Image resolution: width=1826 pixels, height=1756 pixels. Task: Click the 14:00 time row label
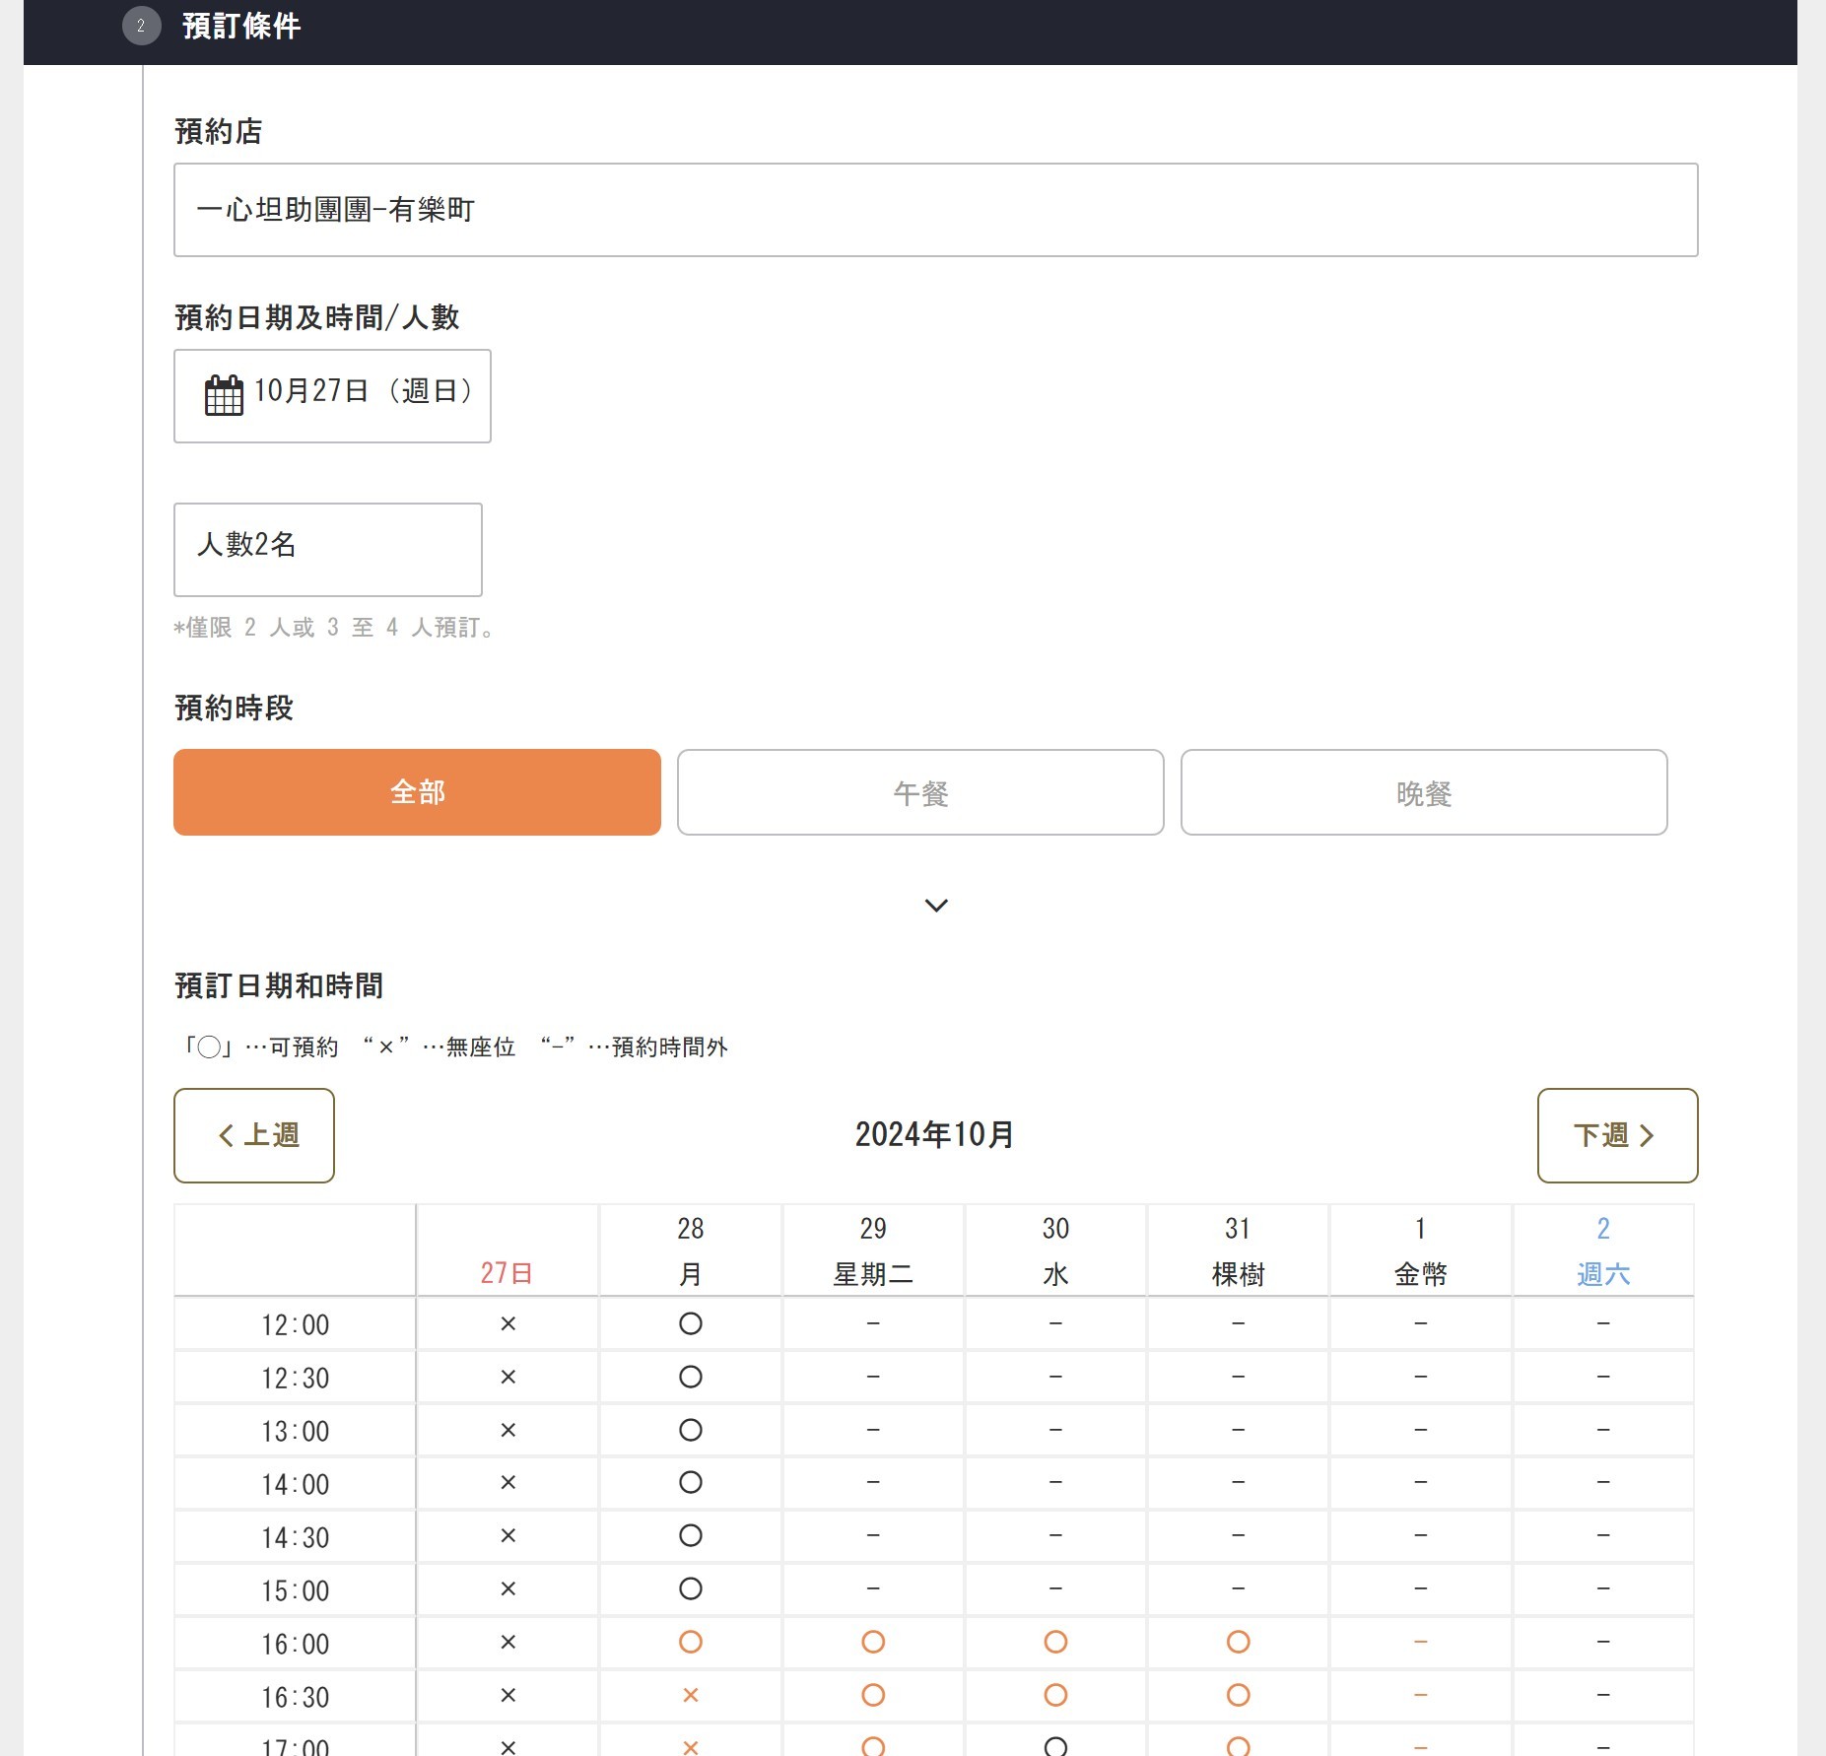296,1484
